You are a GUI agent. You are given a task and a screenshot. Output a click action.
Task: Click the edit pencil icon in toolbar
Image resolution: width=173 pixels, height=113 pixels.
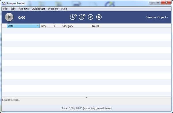click(91, 17)
